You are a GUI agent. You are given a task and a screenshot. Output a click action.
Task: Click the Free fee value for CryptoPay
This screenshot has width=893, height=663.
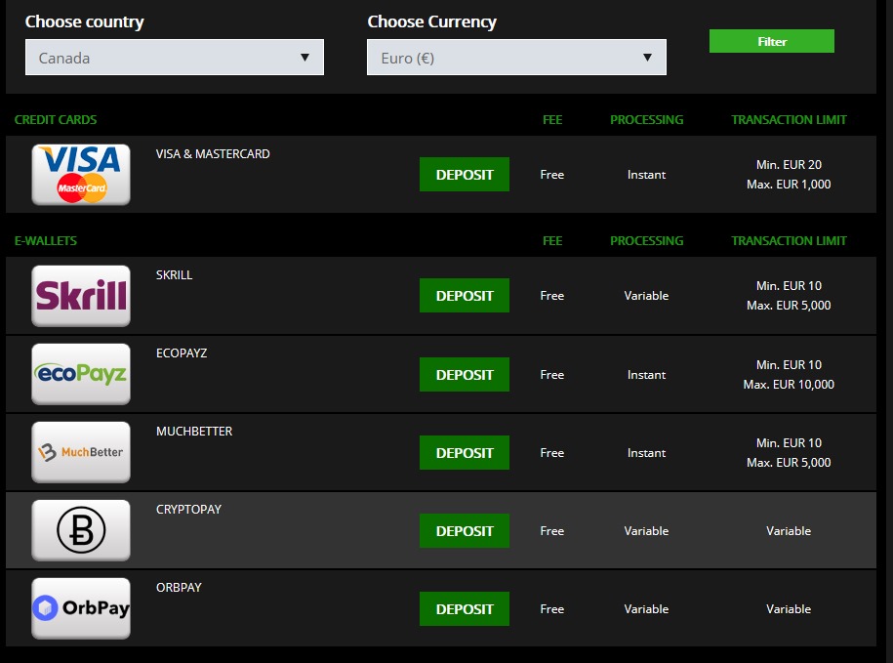pyautogui.click(x=551, y=531)
